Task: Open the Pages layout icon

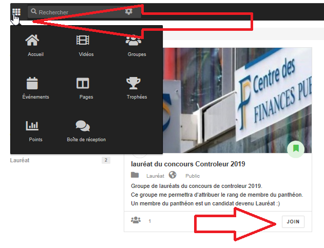Action: (x=83, y=83)
